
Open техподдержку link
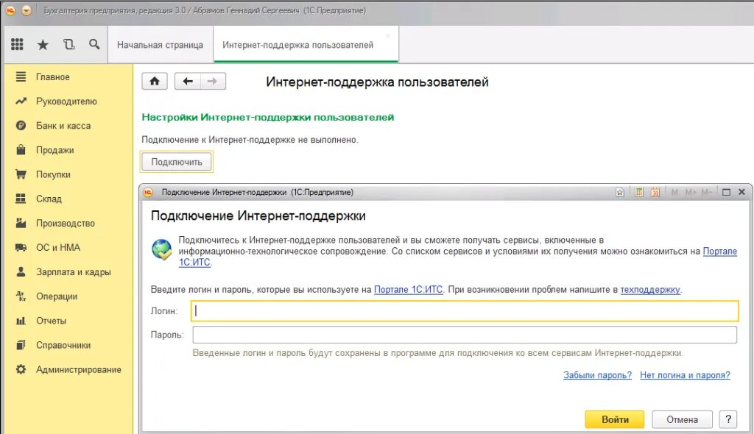tap(650, 290)
